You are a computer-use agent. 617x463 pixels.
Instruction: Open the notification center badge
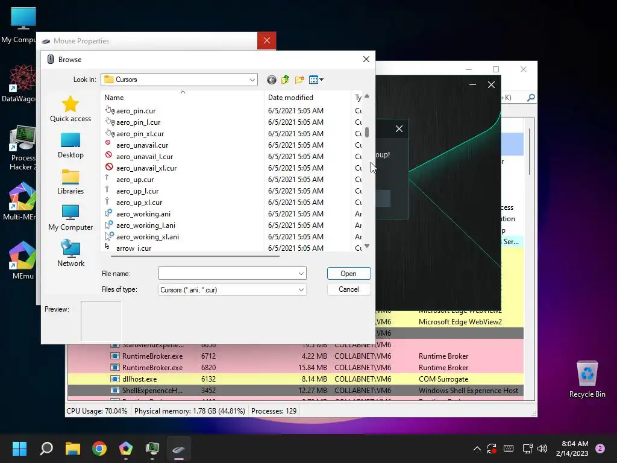[x=600, y=449]
